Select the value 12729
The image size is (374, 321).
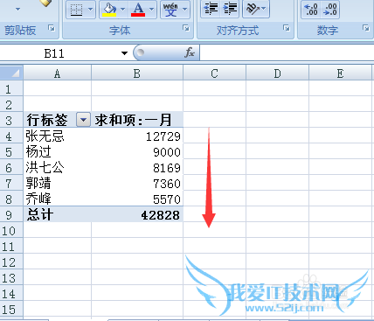[137, 136]
